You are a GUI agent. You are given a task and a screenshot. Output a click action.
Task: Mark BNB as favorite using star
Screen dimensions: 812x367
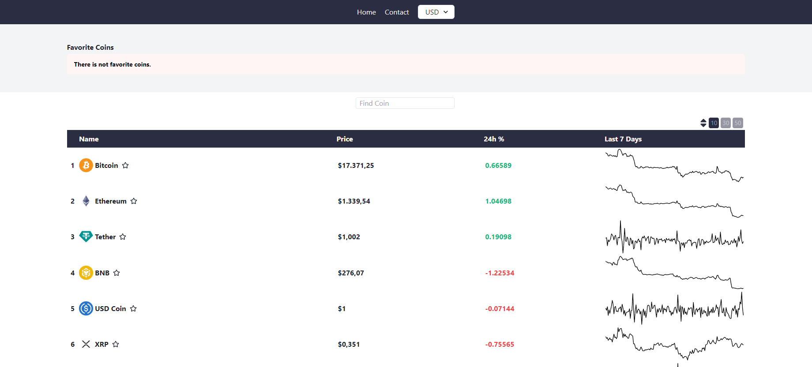tap(117, 273)
